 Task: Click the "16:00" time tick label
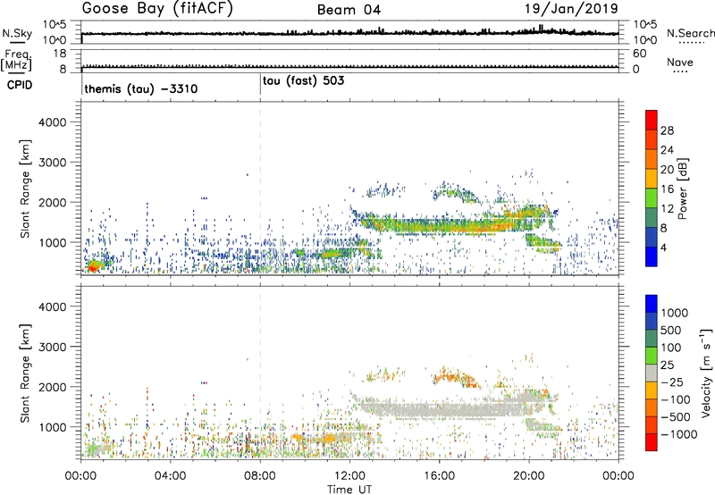439,476
